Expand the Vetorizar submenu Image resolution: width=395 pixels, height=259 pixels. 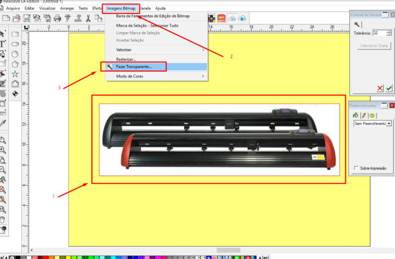click(160, 50)
